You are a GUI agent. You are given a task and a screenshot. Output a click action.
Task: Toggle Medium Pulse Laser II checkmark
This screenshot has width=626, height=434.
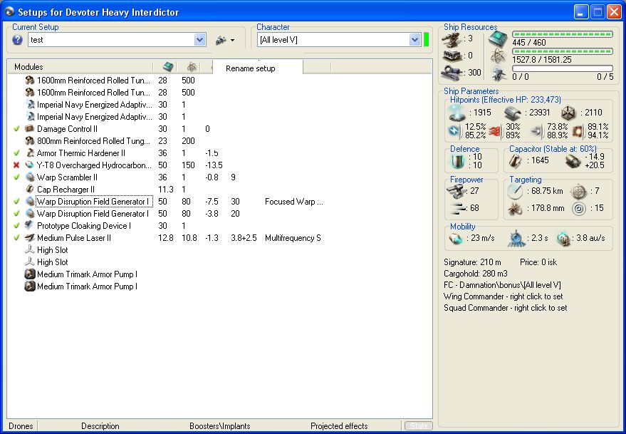(16, 238)
